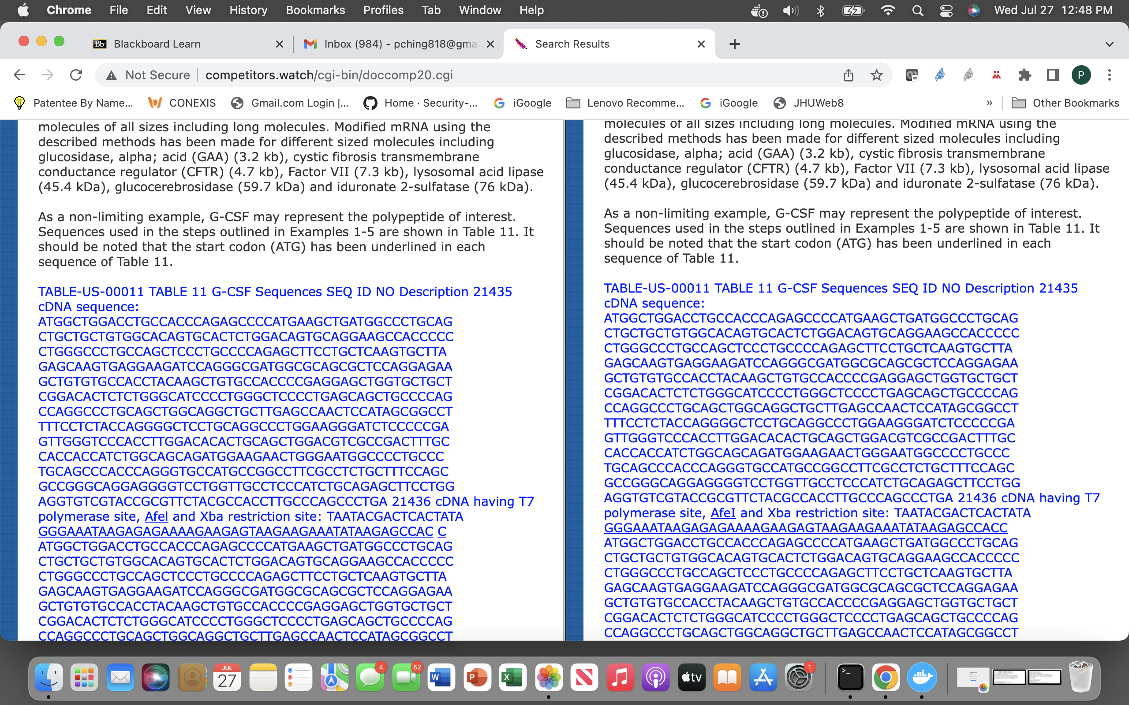Open the Profiles menu

click(x=383, y=10)
